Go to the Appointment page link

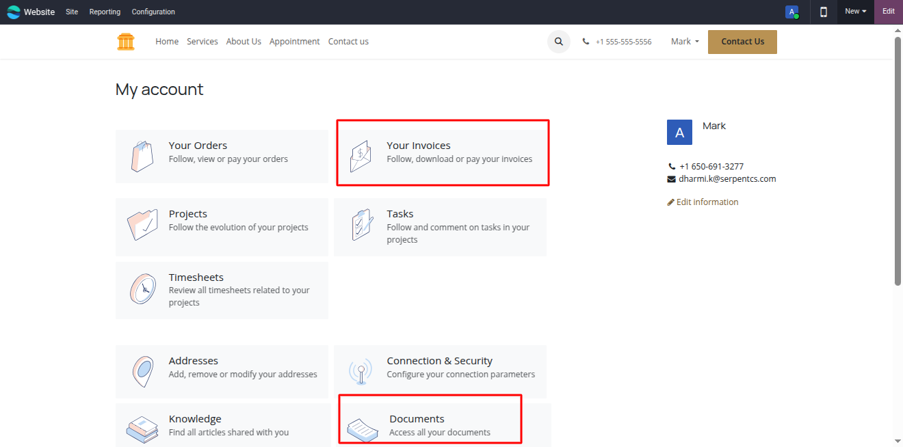click(294, 42)
